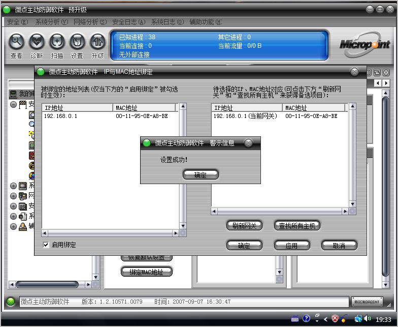
Task: Expand the 系统 tree node
Action: [x=13, y=186]
